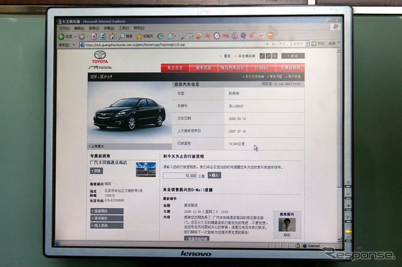
Task: Open the 收藏(A) menu
Action: (109, 28)
